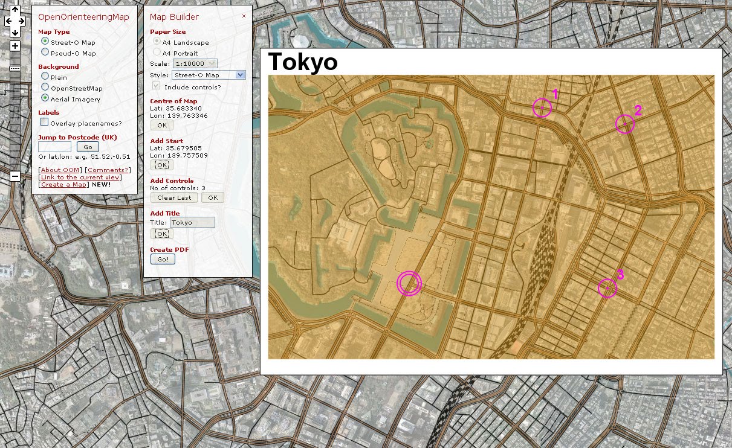The width and height of the screenshot is (732, 448).
Task: Select A4 Portrait paper size
Action: tap(157, 53)
